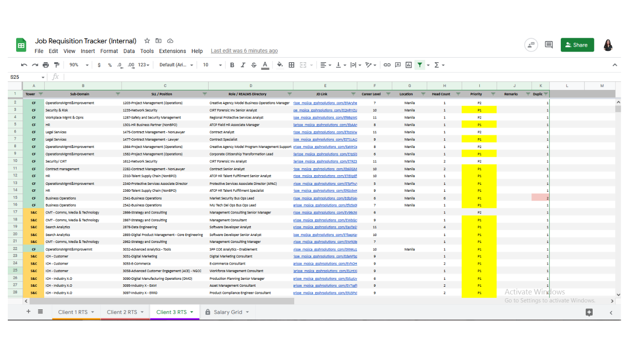Format as currency with the dollar icon

pyautogui.click(x=99, y=65)
